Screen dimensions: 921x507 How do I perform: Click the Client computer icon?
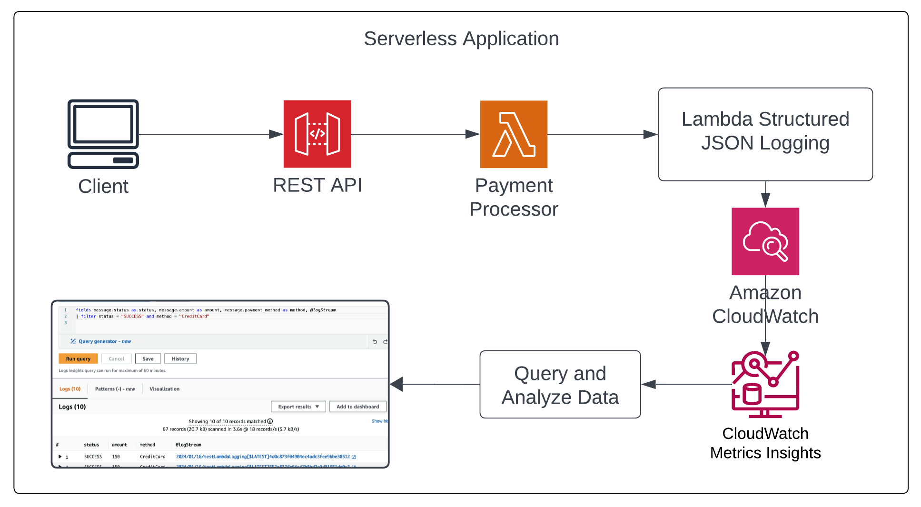[103, 134]
